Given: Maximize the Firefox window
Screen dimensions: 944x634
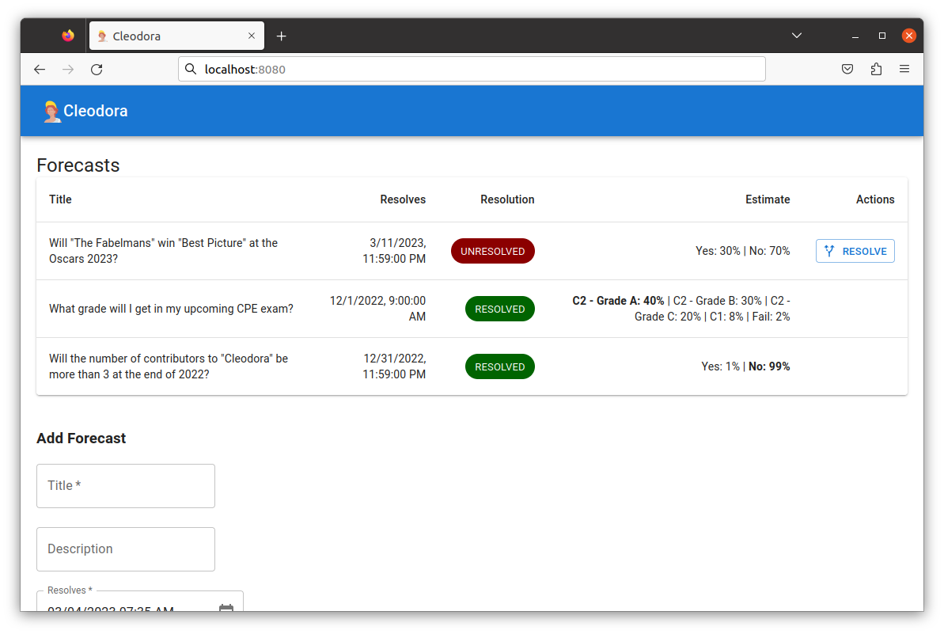Looking at the screenshot, I should 882,36.
